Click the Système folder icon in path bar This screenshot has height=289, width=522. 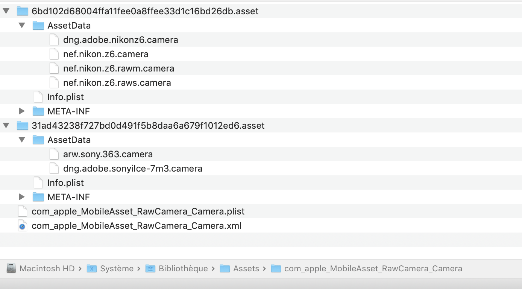[x=92, y=269]
